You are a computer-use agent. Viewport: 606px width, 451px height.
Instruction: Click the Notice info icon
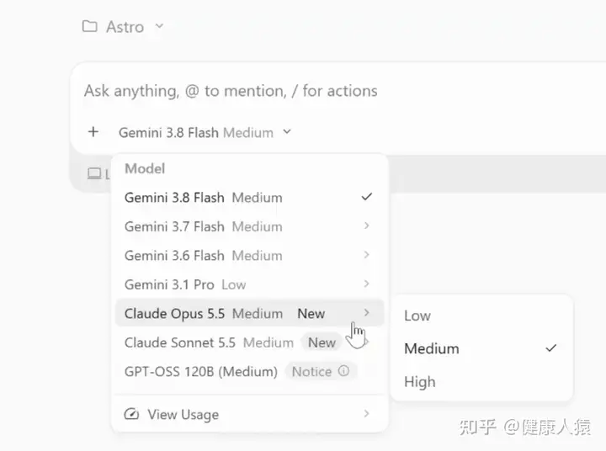343,371
